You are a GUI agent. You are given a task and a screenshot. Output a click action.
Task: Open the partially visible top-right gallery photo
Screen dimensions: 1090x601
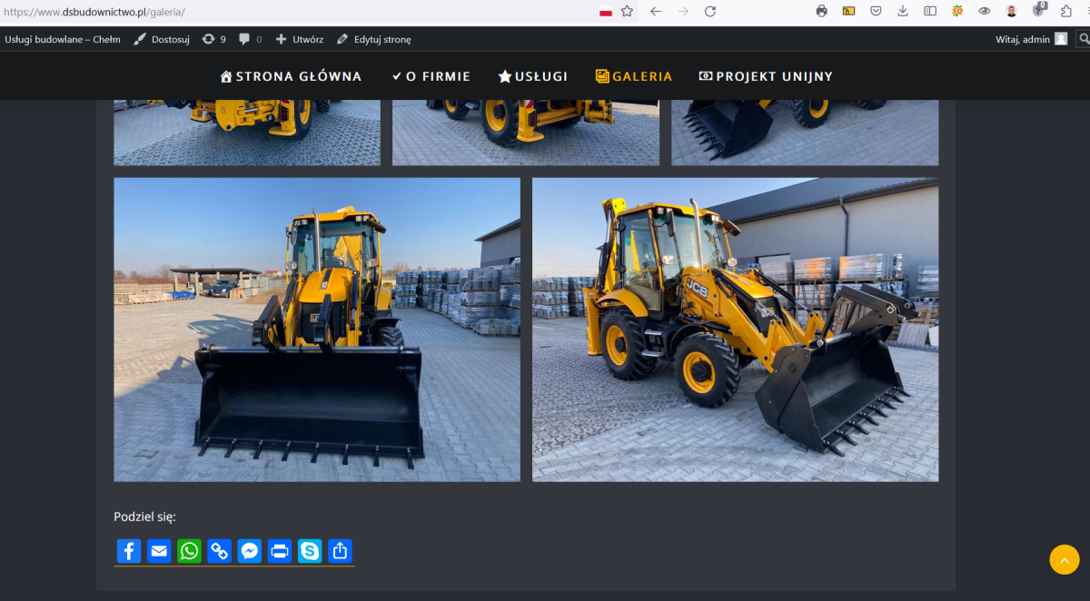click(x=805, y=133)
